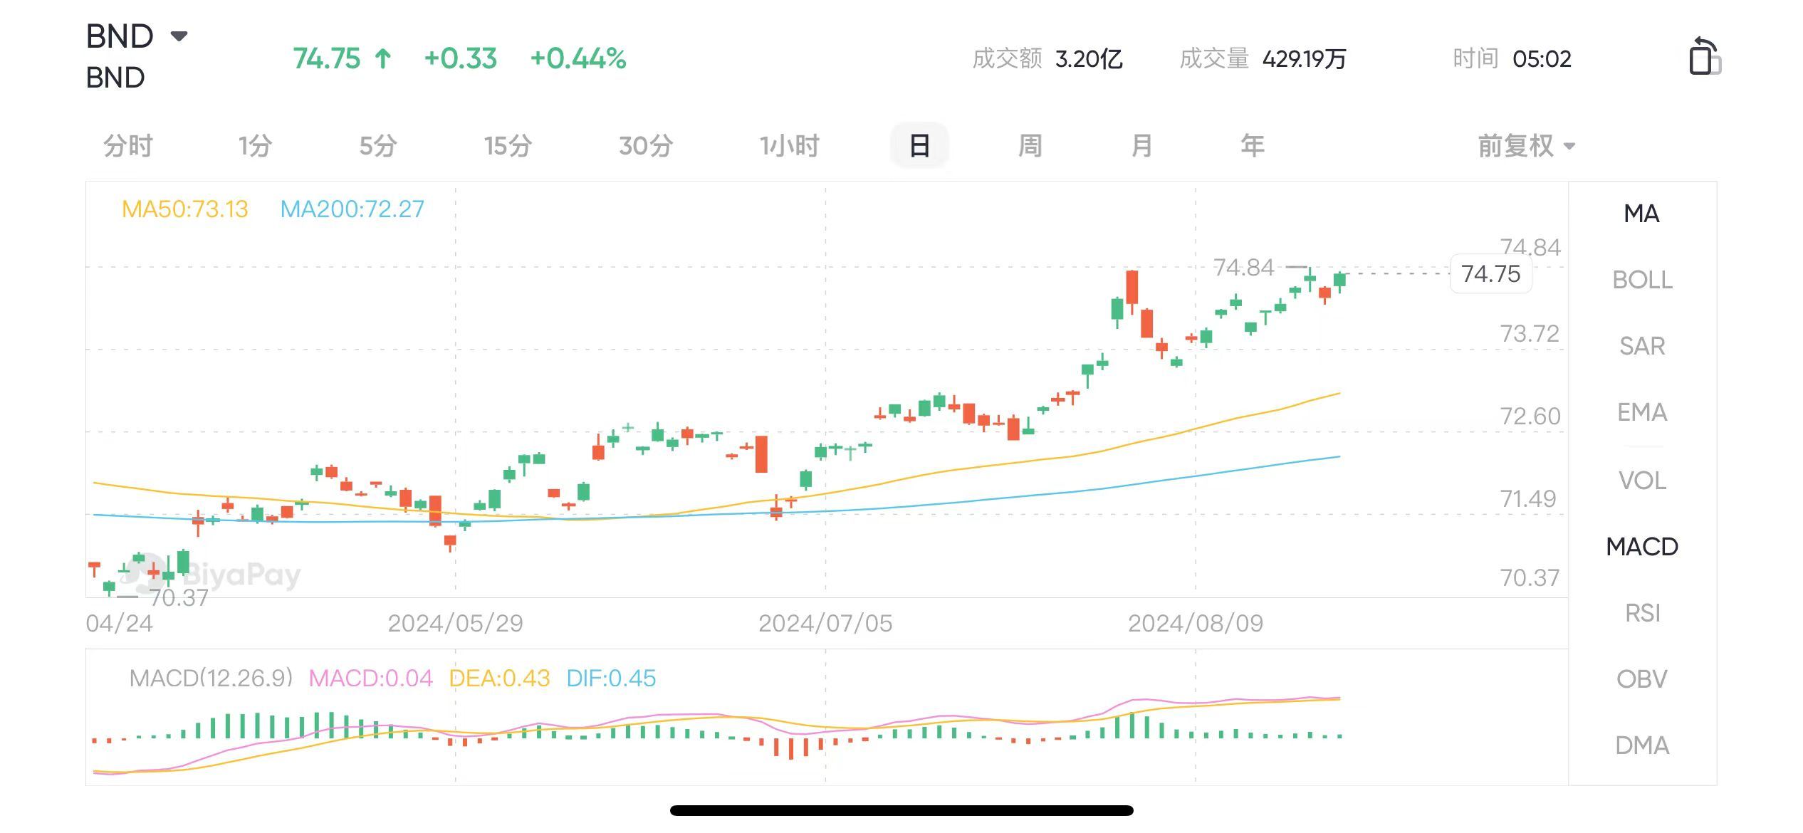
Task: Tap the MA200:72.27 legend label
Action: 352,209
